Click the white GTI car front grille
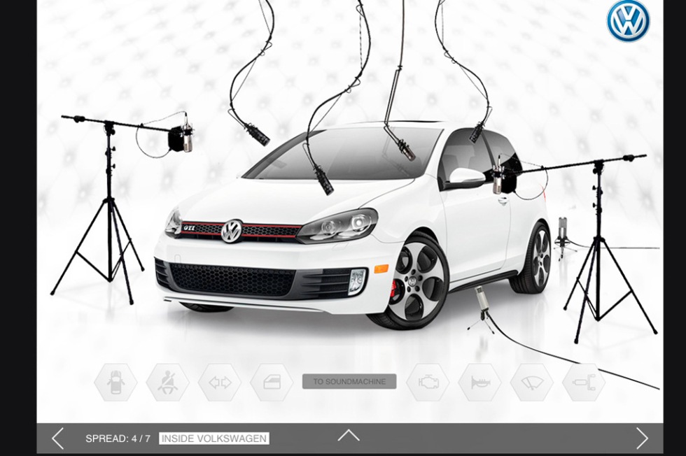This screenshot has width=686, height=456. [232, 230]
